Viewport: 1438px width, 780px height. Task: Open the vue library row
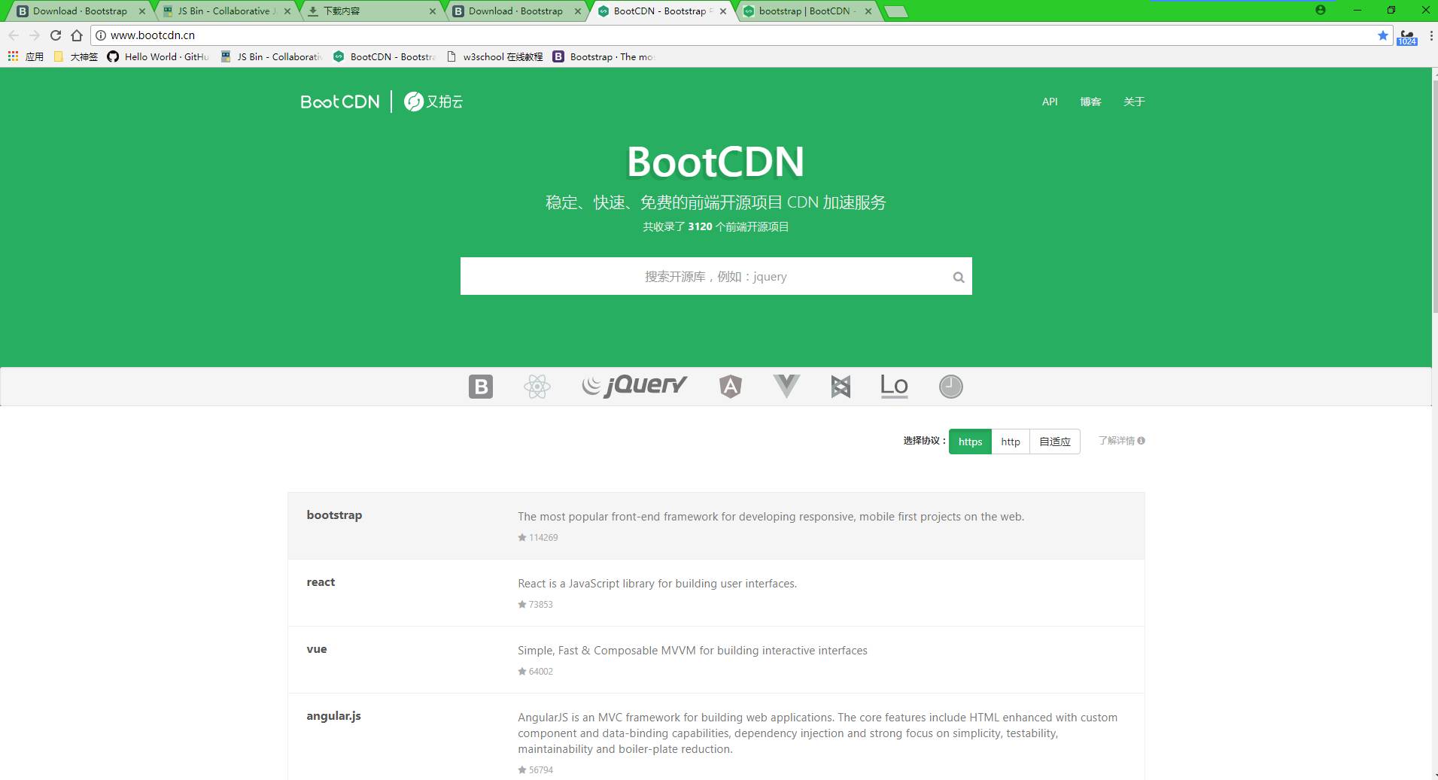(x=716, y=660)
